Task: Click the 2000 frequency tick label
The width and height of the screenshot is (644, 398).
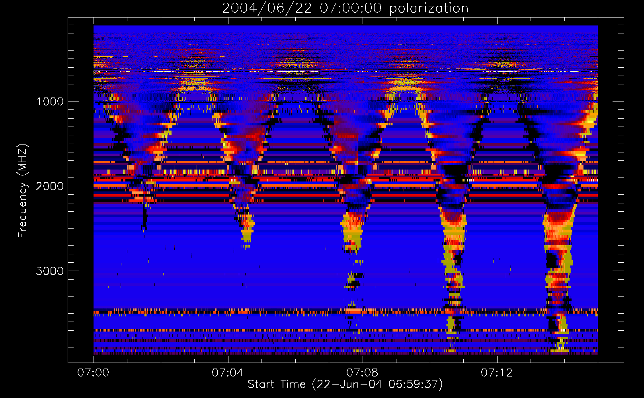Action: point(50,186)
